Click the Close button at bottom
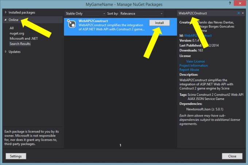The height and width of the screenshot is (165, 248). pyautogui.click(x=232, y=156)
